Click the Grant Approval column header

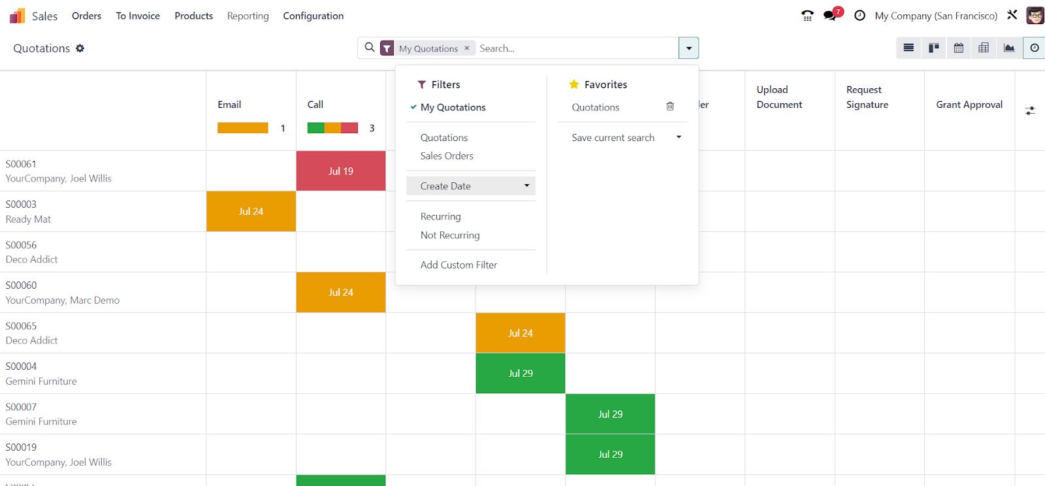click(x=969, y=105)
